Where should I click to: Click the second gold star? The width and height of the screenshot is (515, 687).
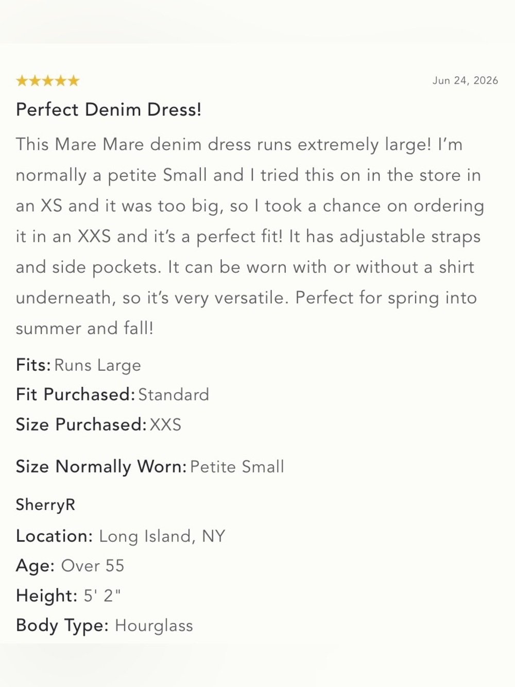click(35, 80)
